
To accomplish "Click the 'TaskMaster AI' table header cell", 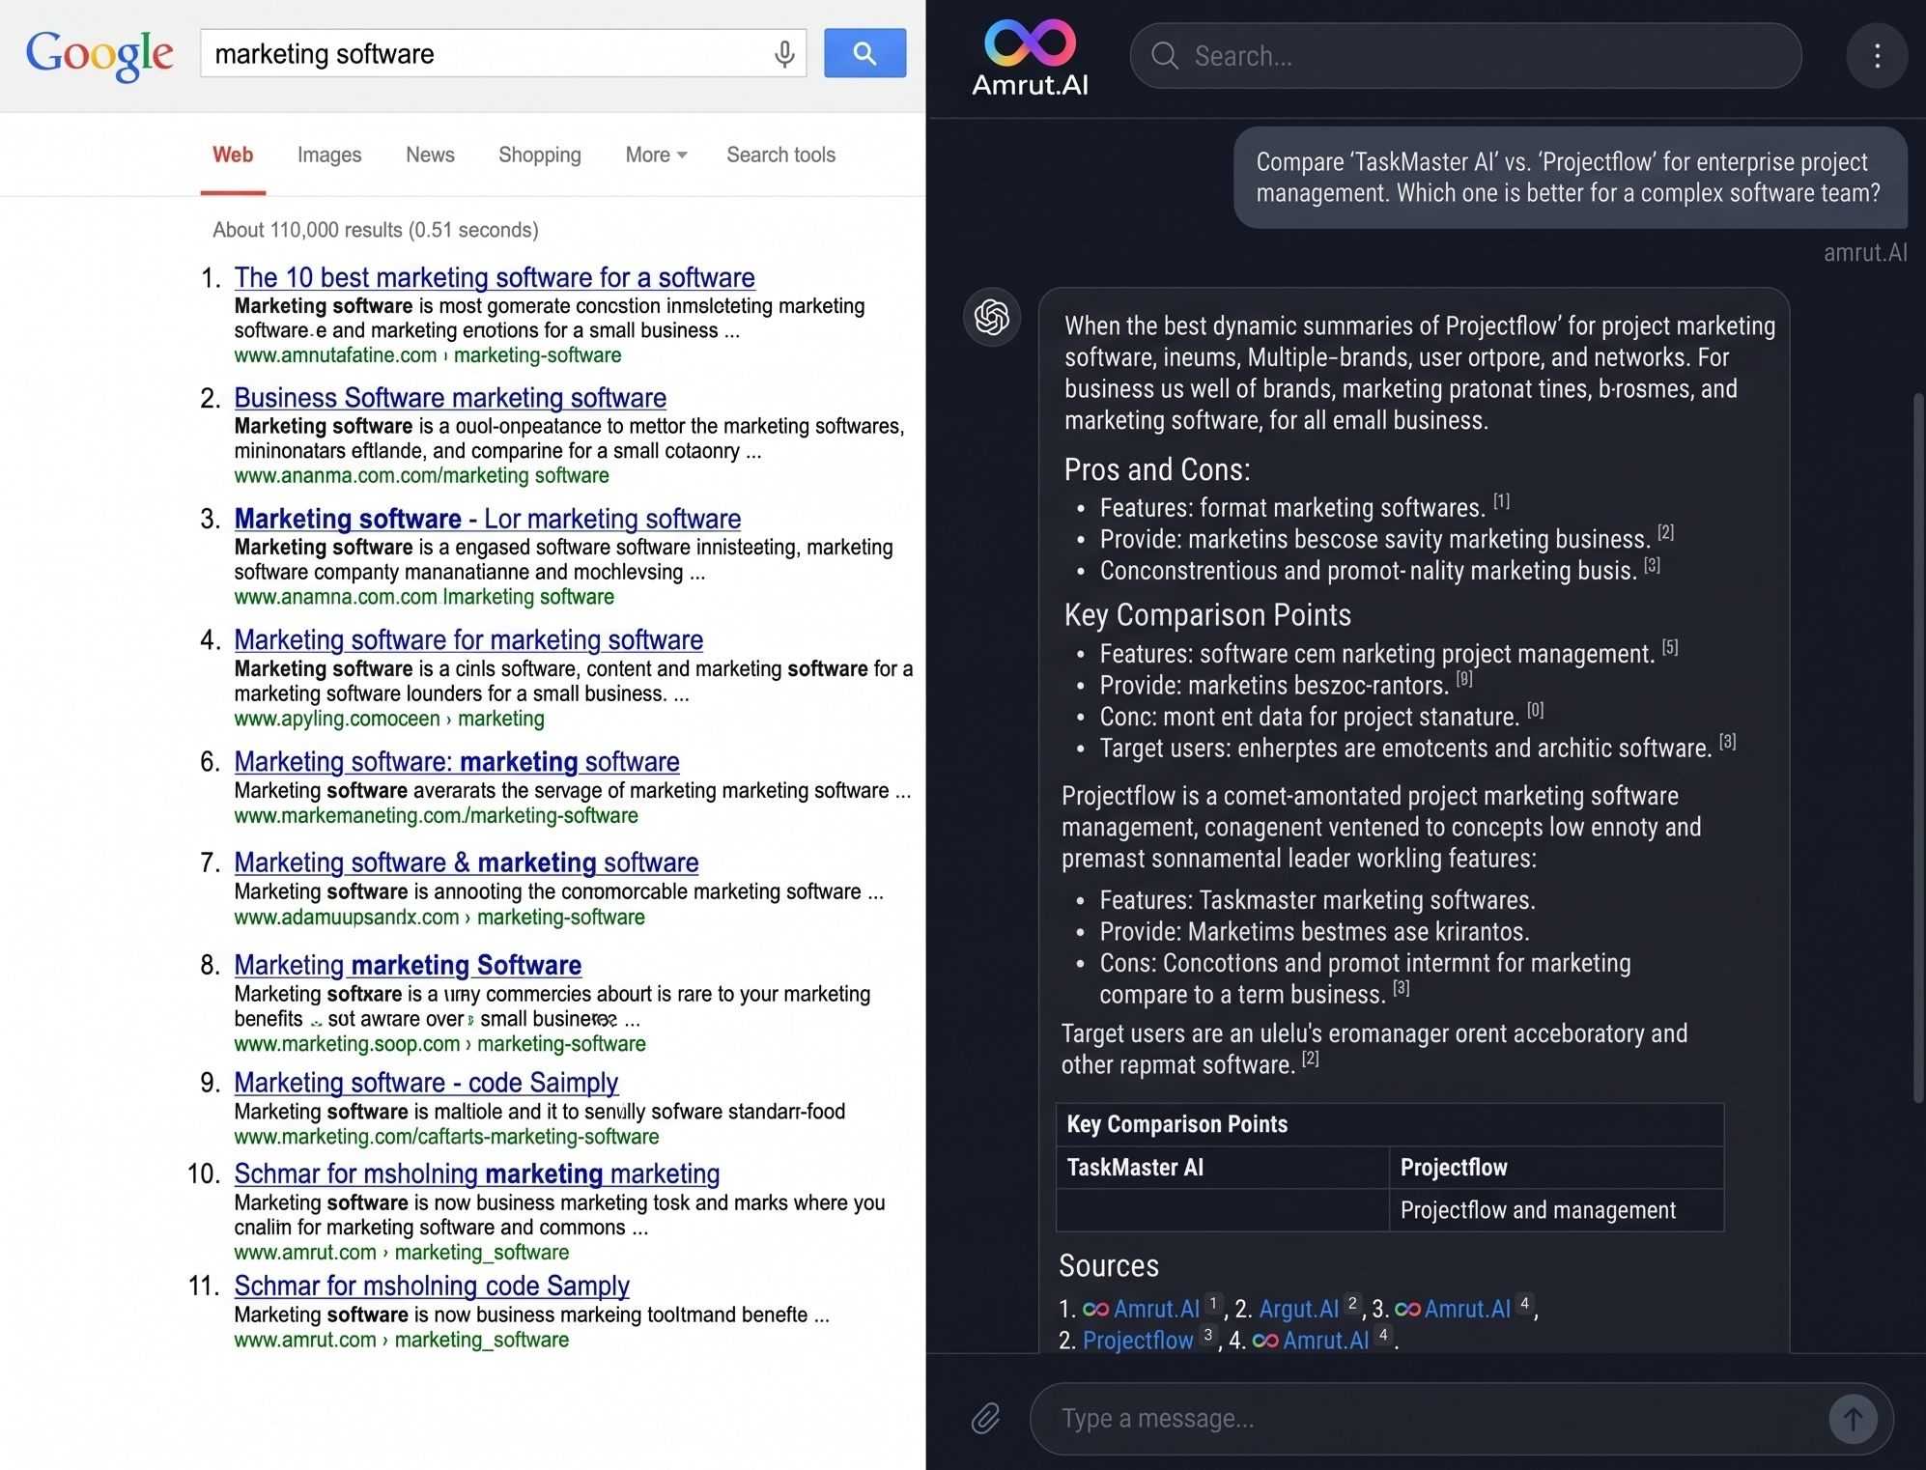I will (1223, 1168).
